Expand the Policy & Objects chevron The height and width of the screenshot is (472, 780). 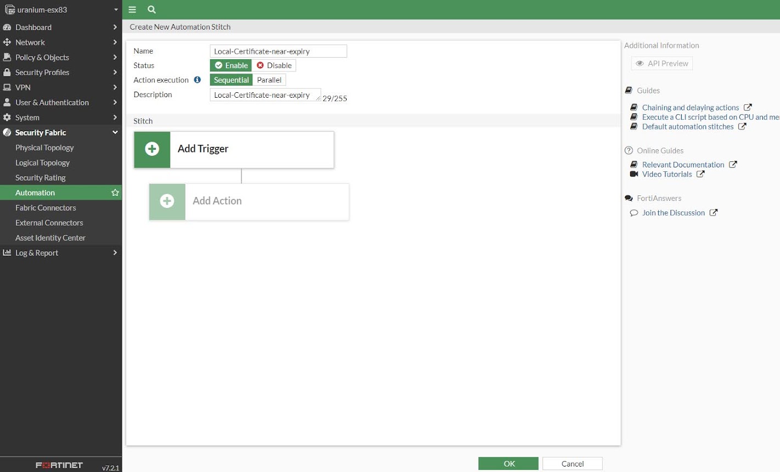point(115,57)
